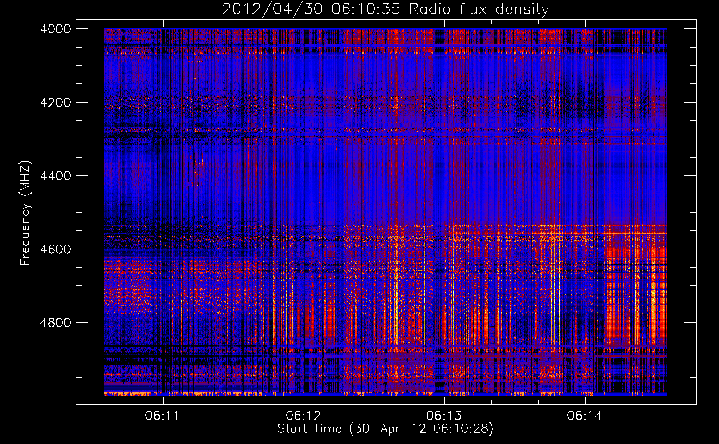Select the 4000 frequency tick label
The height and width of the screenshot is (444, 719).
(x=56, y=29)
